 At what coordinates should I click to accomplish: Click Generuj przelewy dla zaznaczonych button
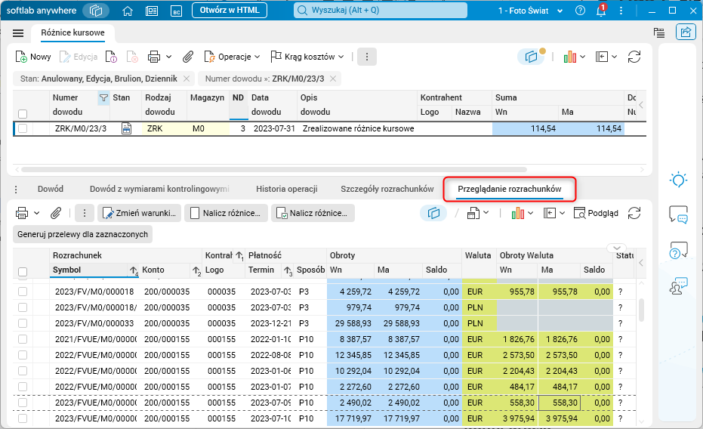click(83, 234)
